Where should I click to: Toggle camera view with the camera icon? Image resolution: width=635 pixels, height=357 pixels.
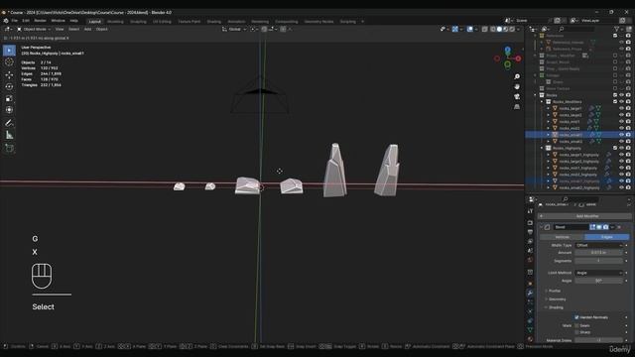click(517, 97)
